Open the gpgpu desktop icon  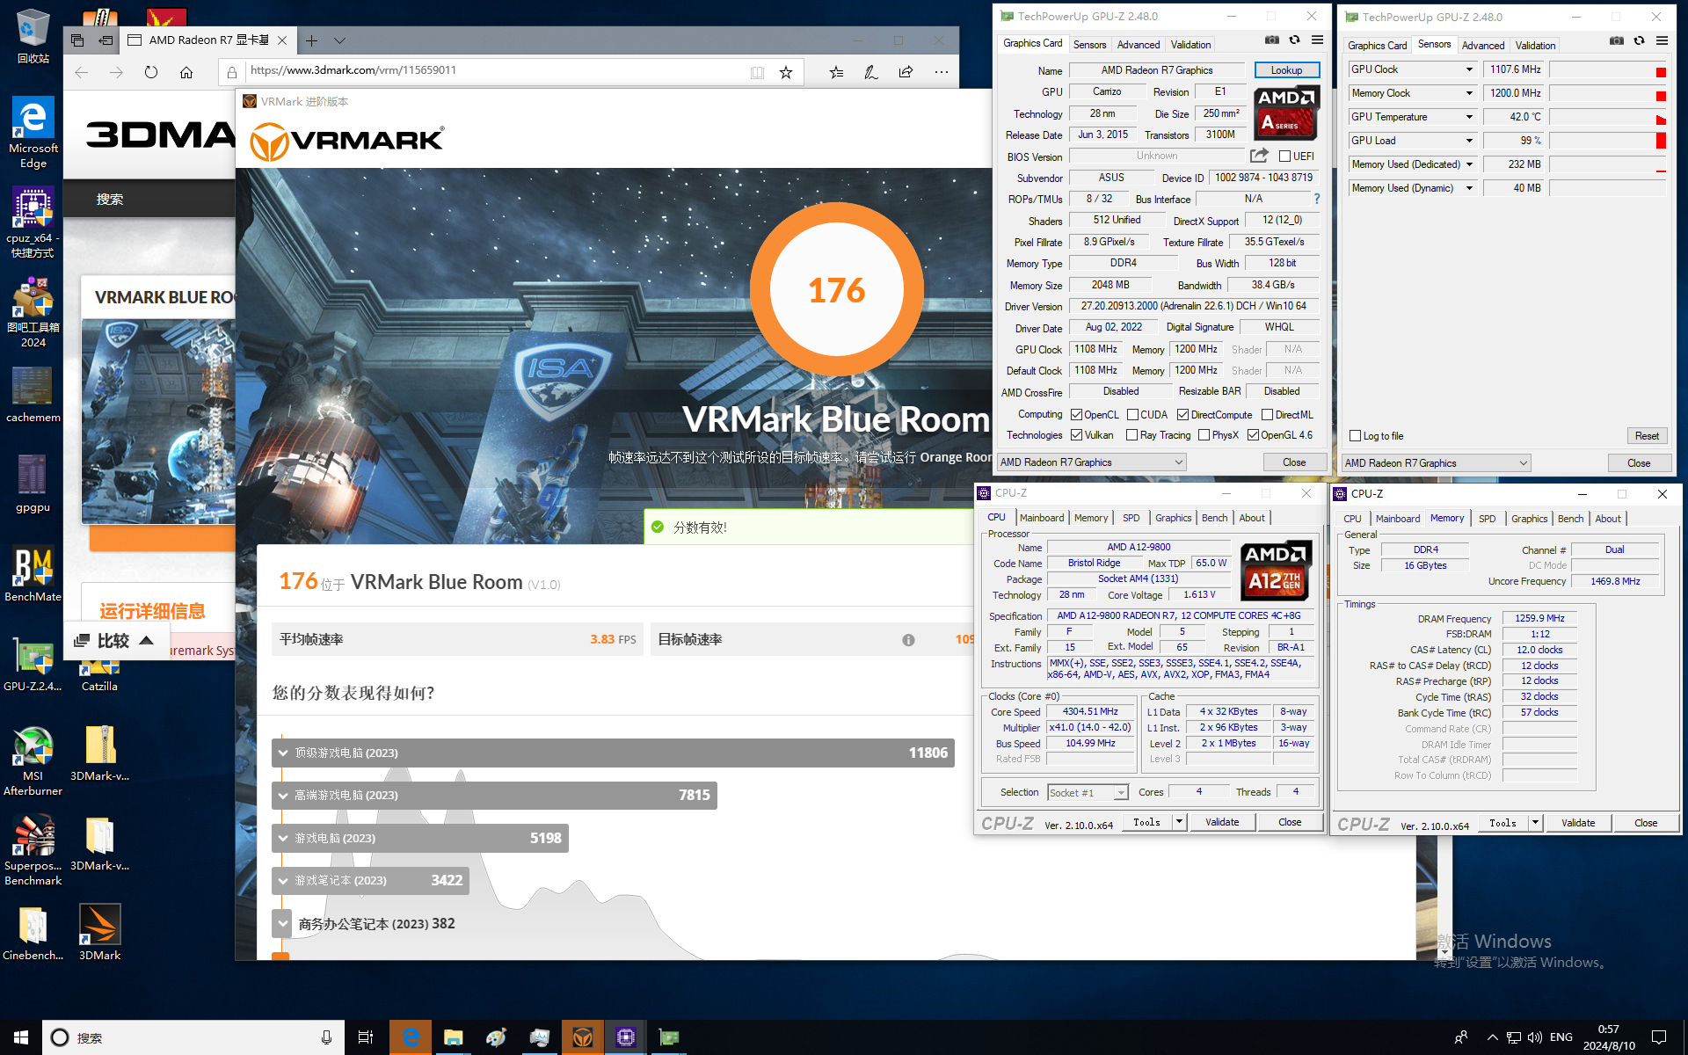[x=33, y=484]
